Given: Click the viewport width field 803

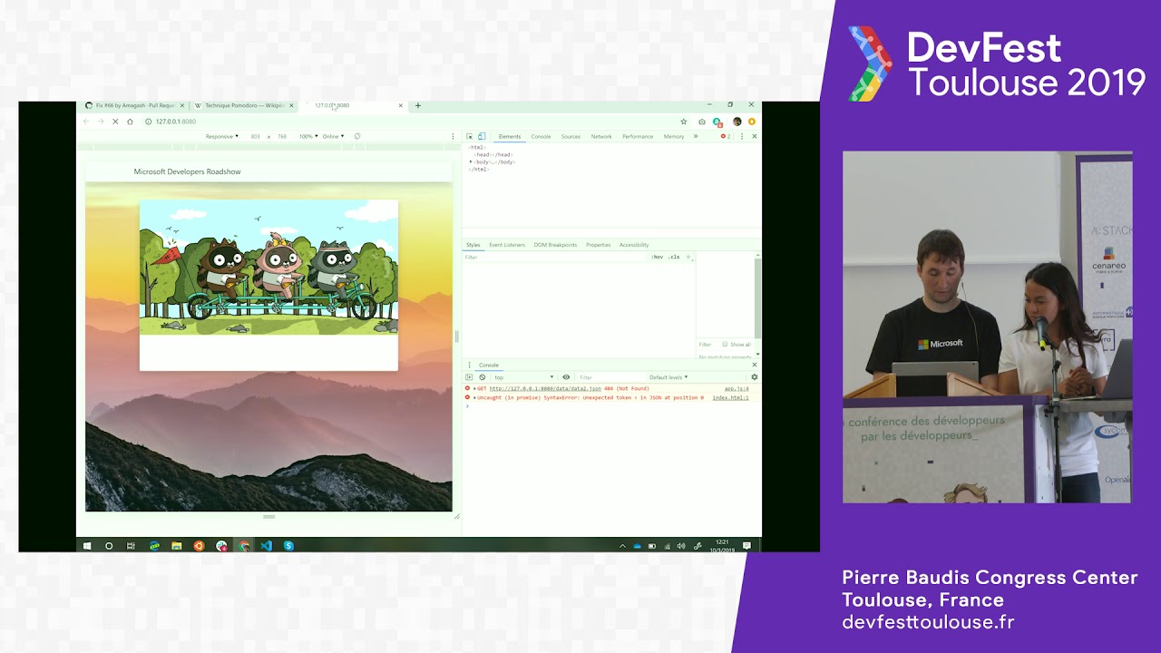Looking at the screenshot, I should pyautogui.click(x=256, y=136).
